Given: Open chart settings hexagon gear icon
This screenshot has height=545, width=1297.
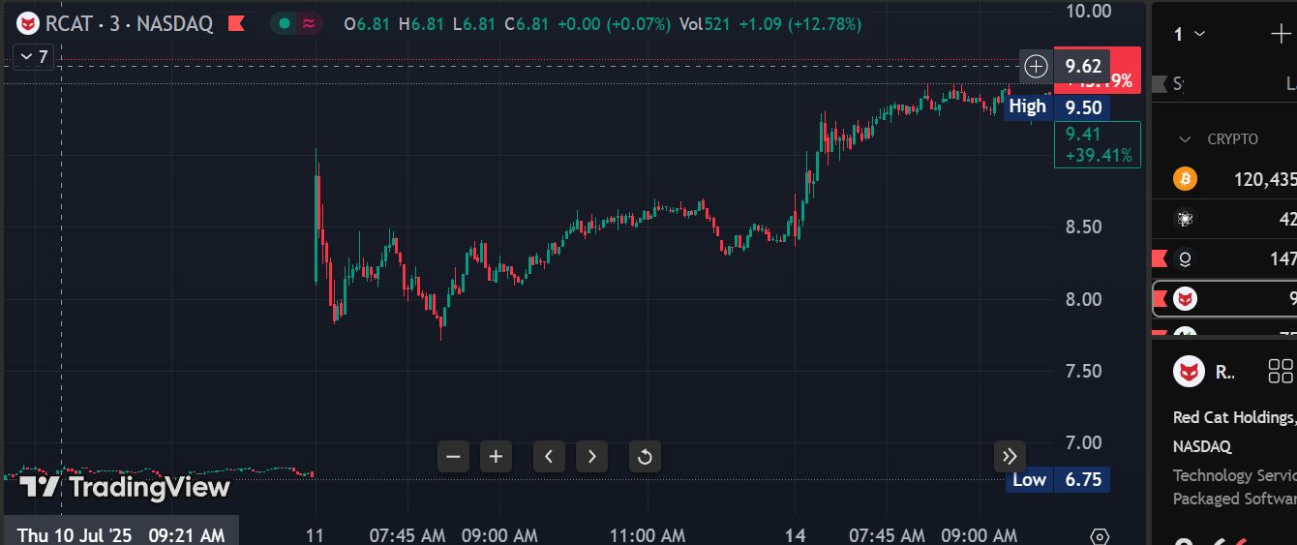Looking at the screenshot, I should coord(1100,535).
